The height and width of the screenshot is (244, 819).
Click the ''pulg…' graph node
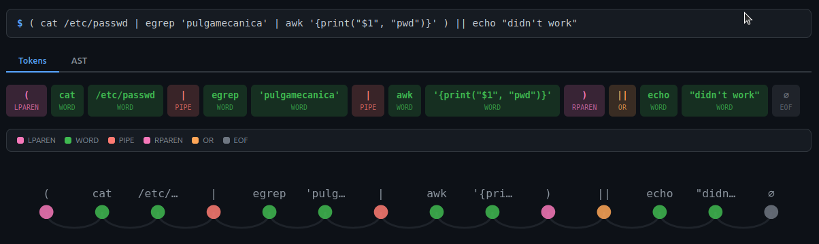[325, 212]
